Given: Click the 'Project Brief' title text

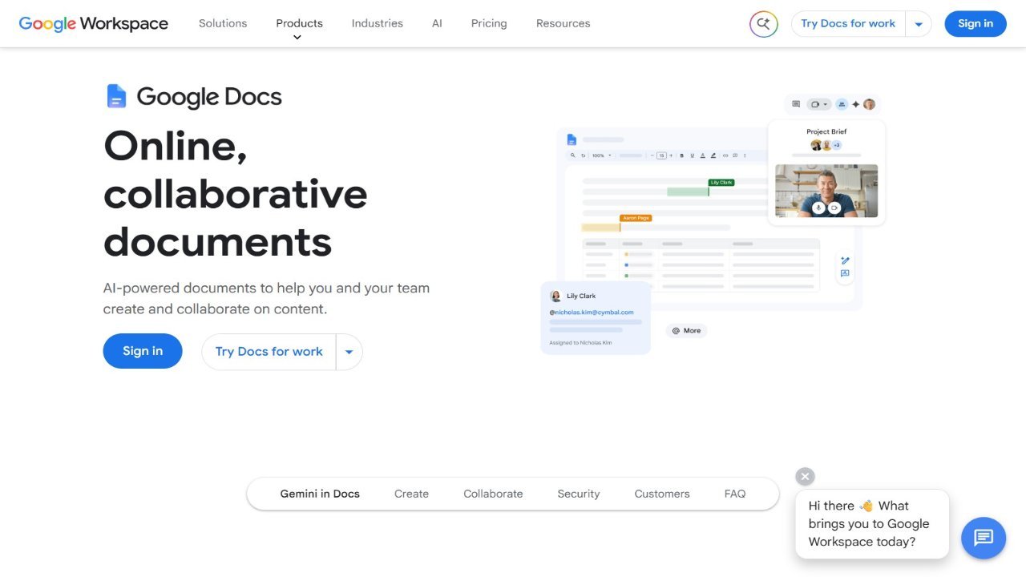Looking at the screenshot, I should click(x=826, y=131).
